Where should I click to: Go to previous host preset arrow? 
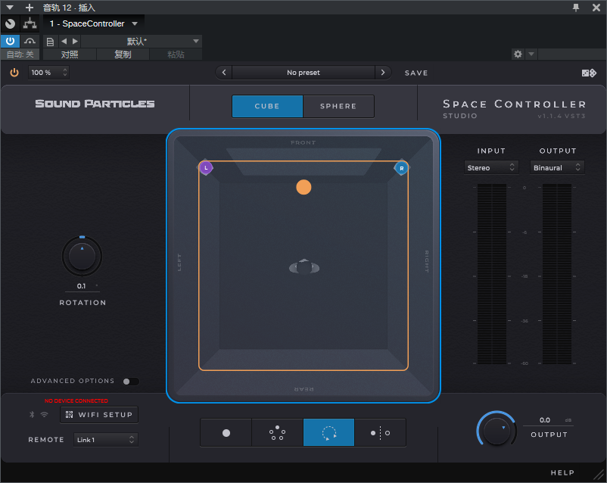click(64, 41)
